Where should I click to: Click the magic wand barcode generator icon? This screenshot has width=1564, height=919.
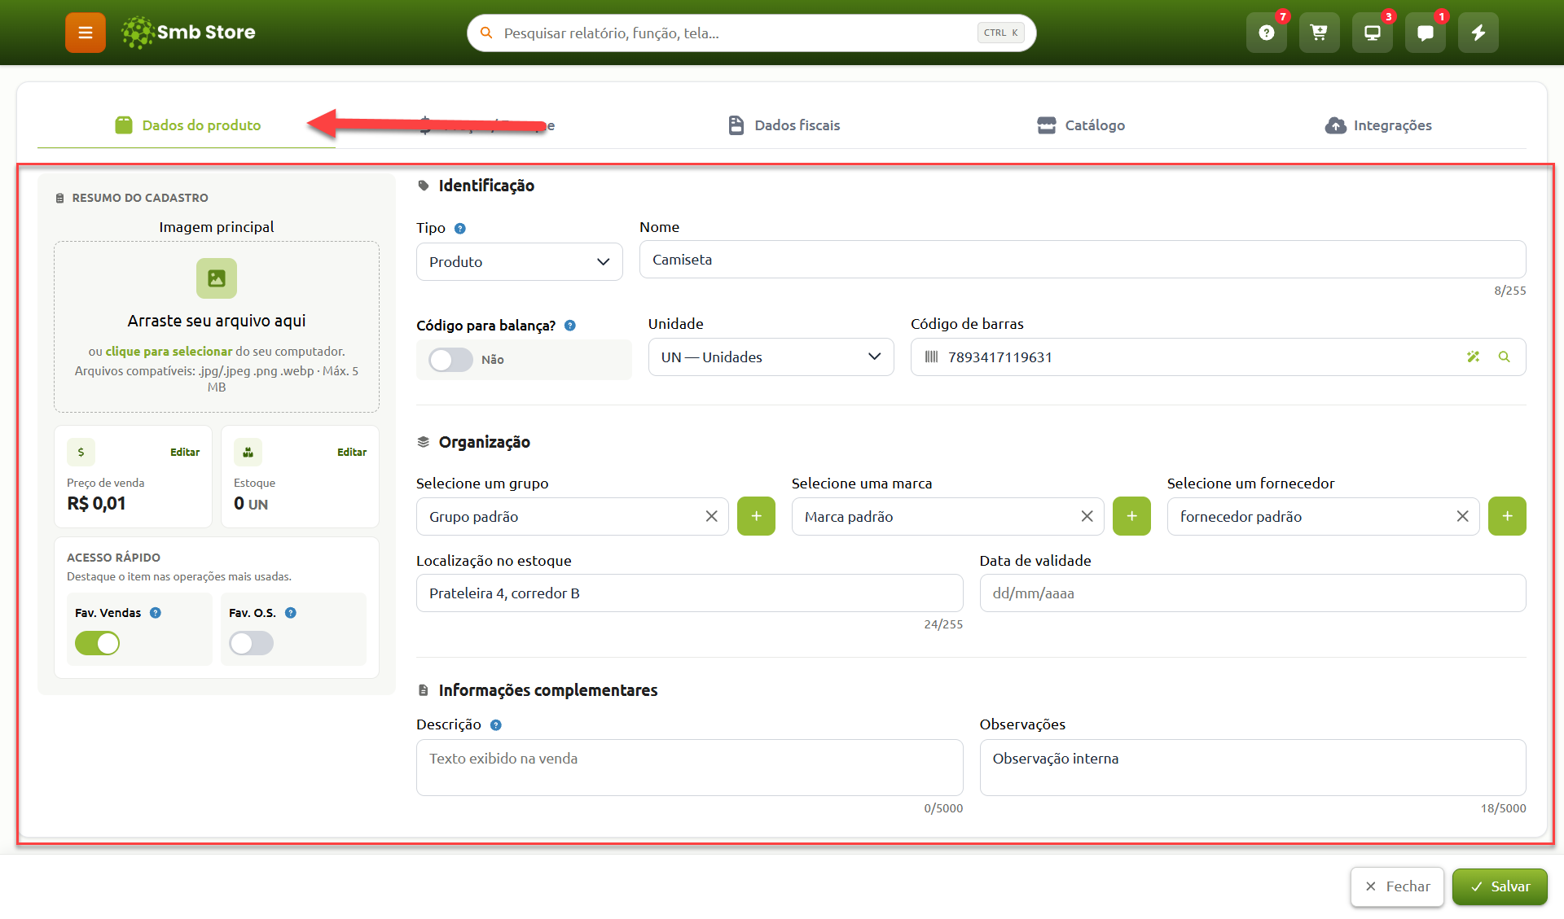(1474, 357)
